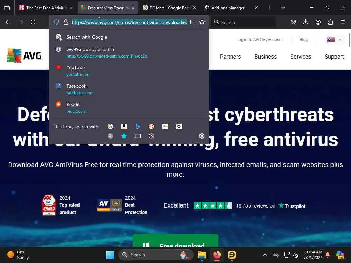This screenshot has height=263, width=351.
Task: Click the Windows taskbar Search box
Action: pyautogui.click(x=156, y=255)
